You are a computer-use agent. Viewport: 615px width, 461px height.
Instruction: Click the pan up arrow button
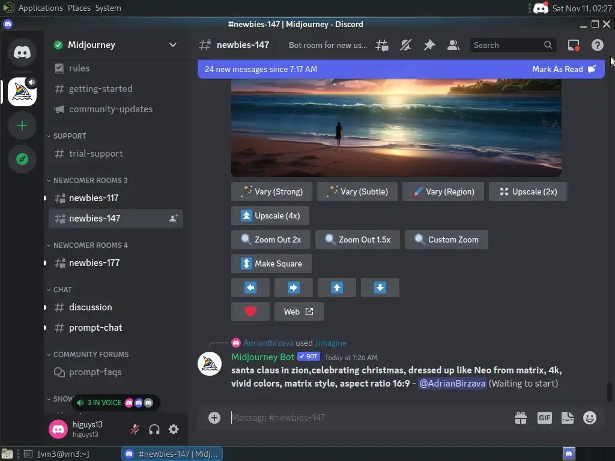pos(336,288)
